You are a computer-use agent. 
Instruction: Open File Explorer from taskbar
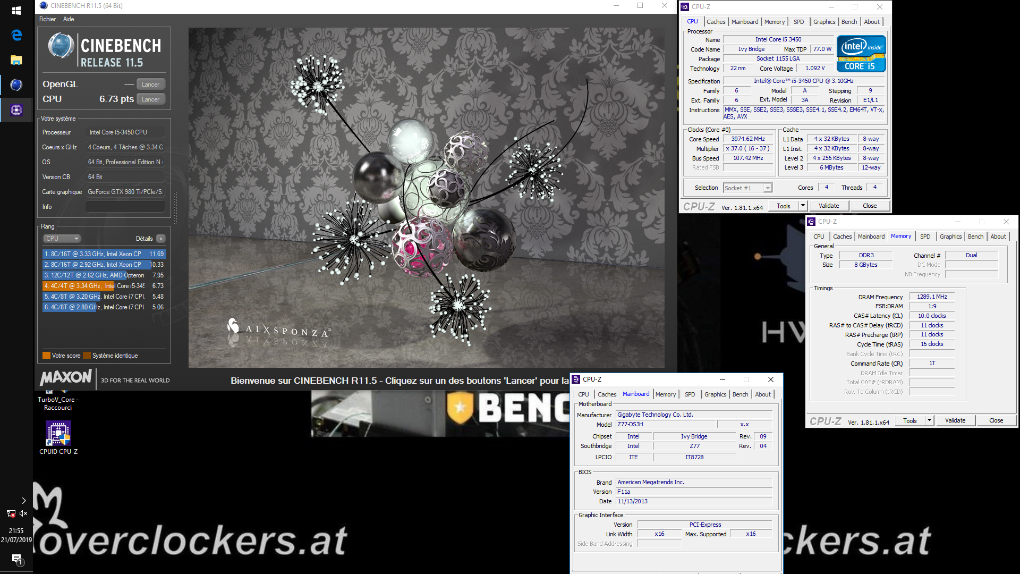[16, 60]
